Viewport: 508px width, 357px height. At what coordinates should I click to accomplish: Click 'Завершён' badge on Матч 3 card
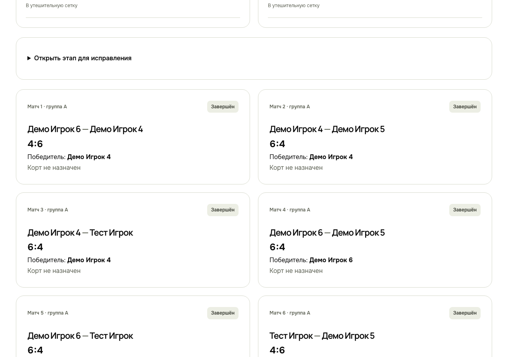coord(223,210)
